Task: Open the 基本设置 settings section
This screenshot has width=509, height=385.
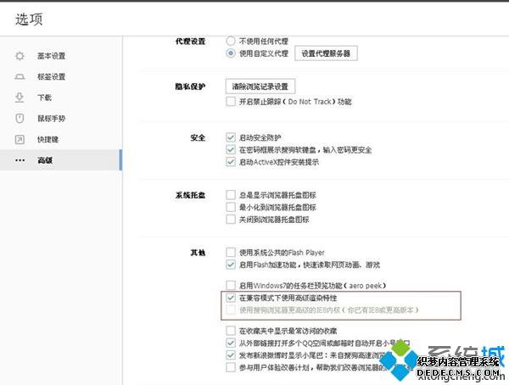Action: tap(51, 56)
